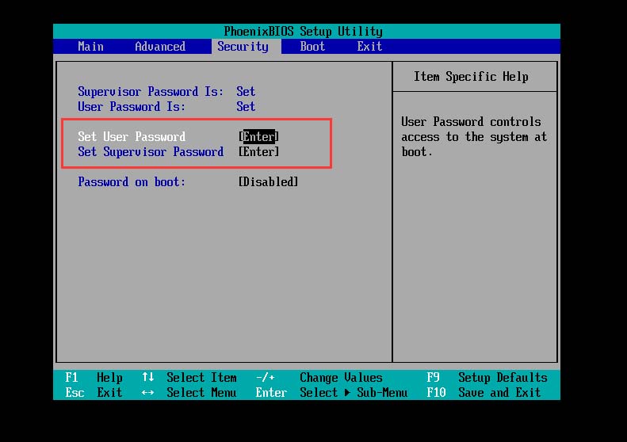
Task: Open the Main menu tab
Action: [91, 47]
